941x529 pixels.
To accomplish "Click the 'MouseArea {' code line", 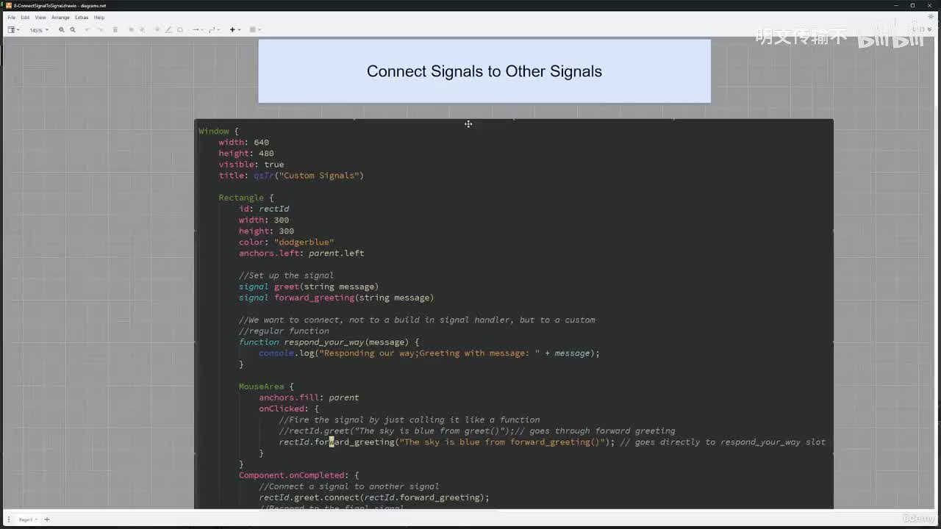I will 266,386.
